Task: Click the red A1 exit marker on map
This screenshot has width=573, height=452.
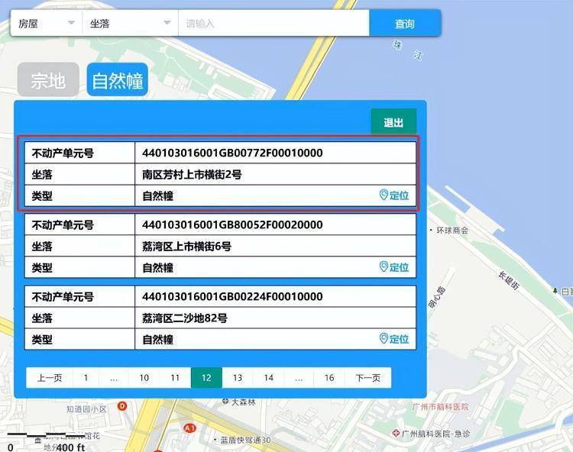Action: (189, 428)
